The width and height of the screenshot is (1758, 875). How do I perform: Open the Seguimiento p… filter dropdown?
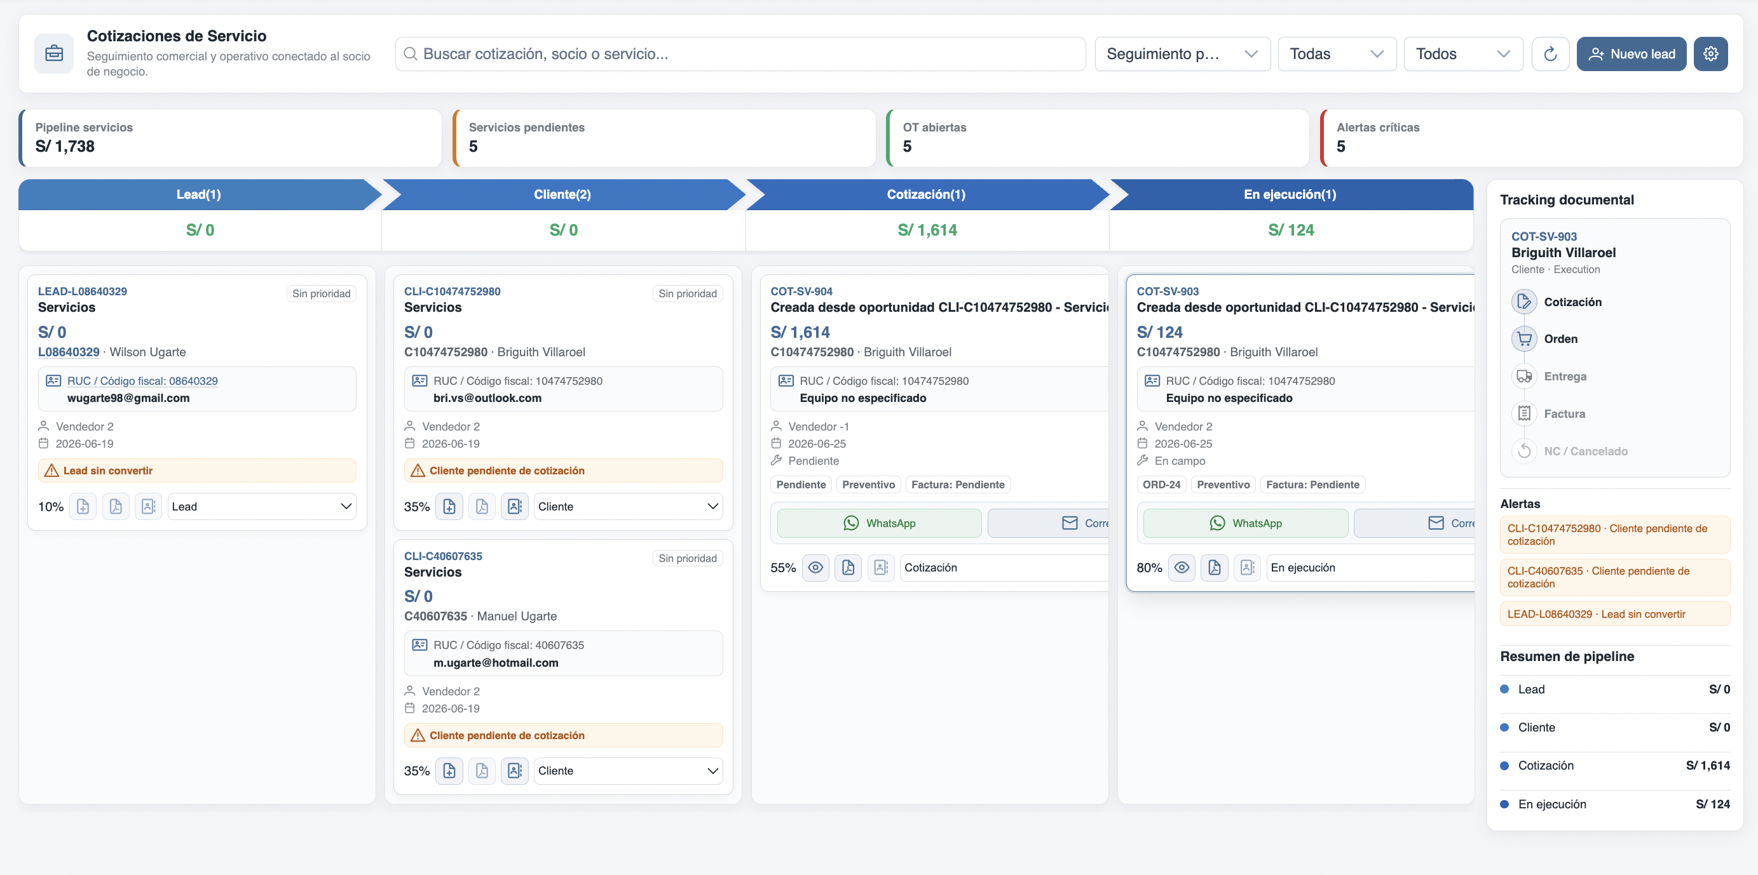(x=1182, y=54)
